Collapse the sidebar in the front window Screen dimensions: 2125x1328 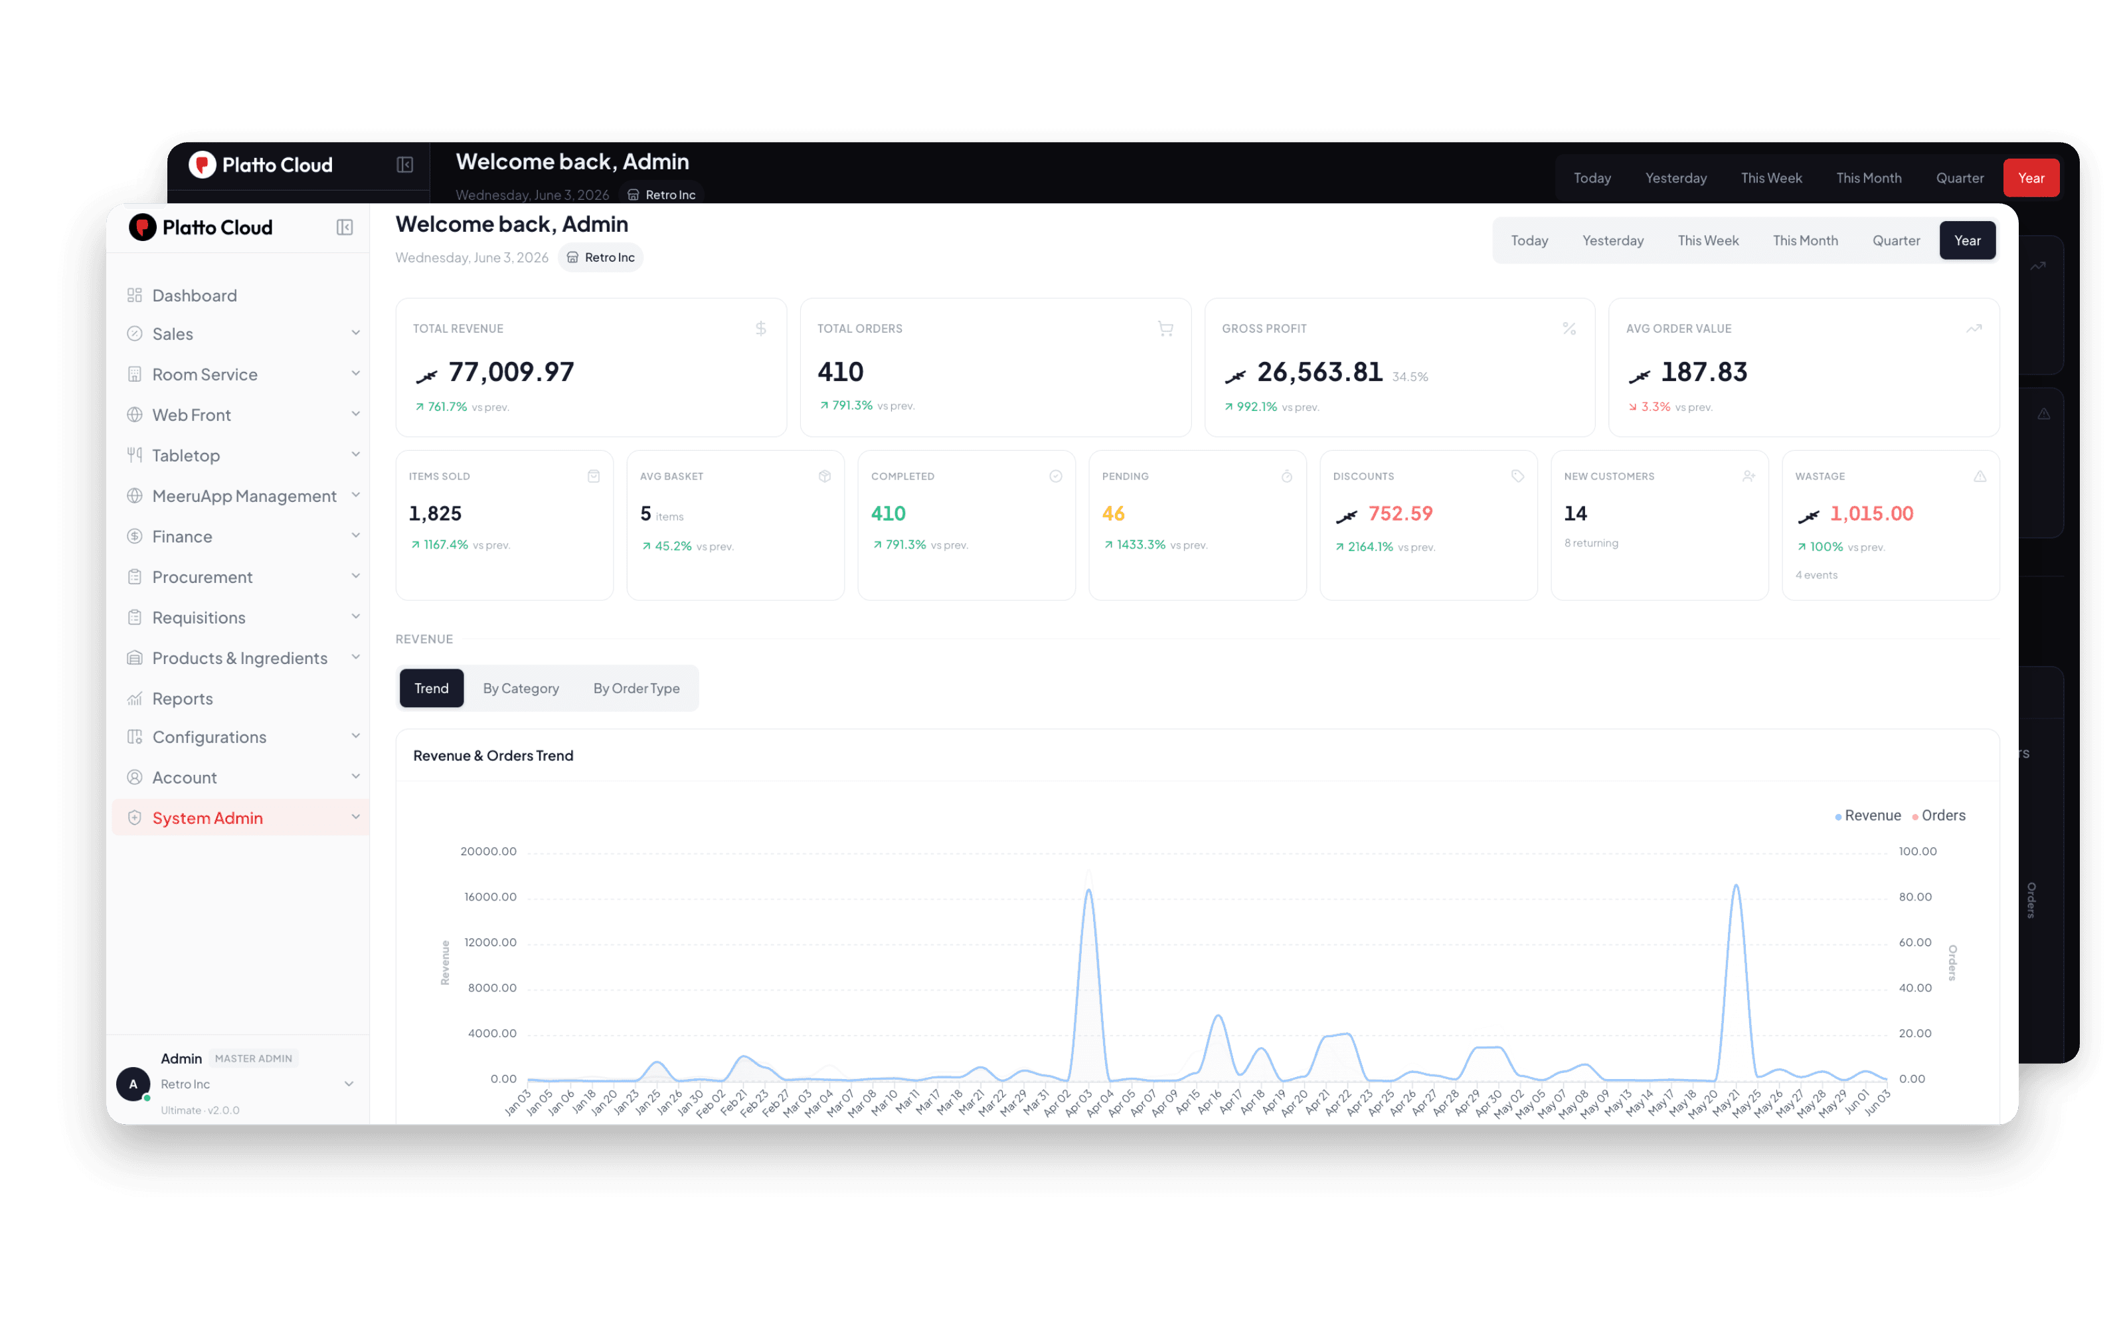pos(344,228)
